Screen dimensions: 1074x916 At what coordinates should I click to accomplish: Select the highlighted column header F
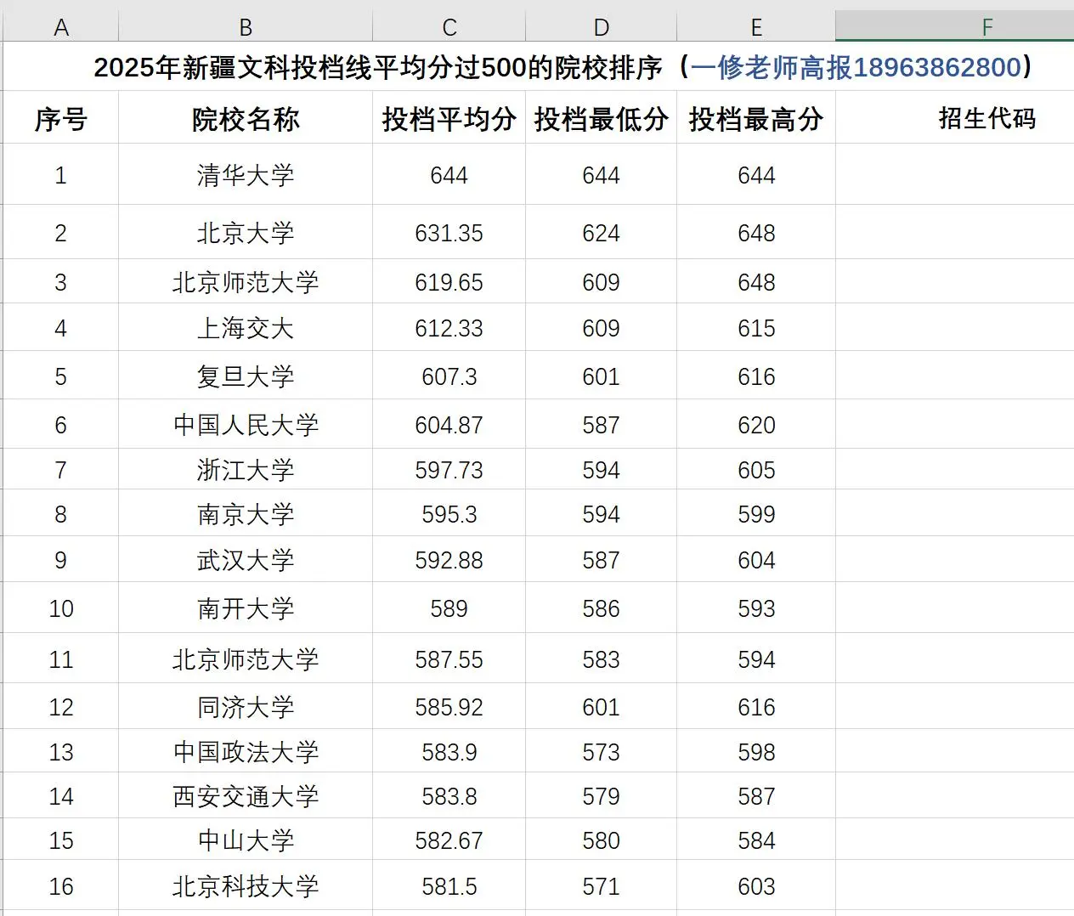[x=986, y=25]
